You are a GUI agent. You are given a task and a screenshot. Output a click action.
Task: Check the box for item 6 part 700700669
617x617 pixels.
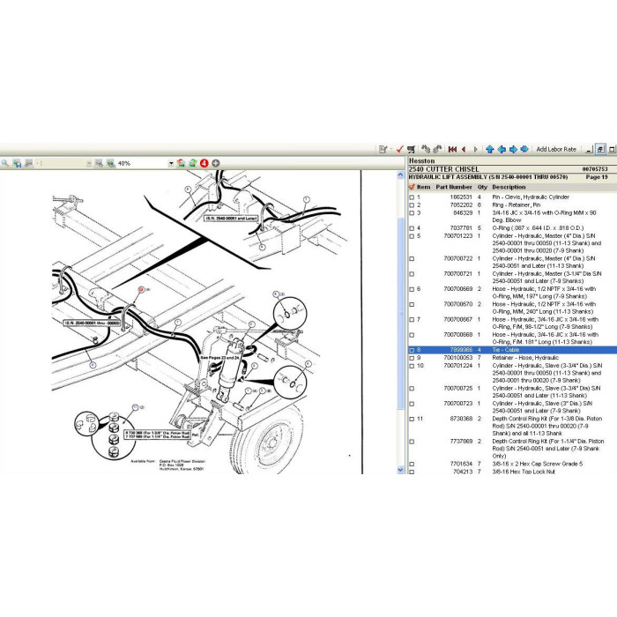412,289
